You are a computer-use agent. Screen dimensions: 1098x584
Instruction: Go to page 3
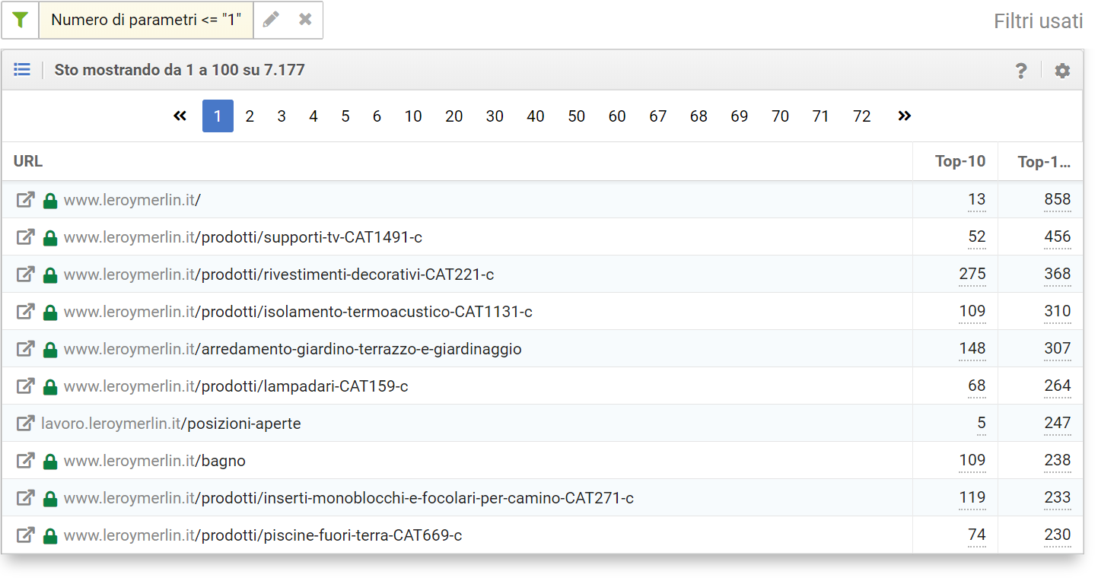(x=282, y=116)
